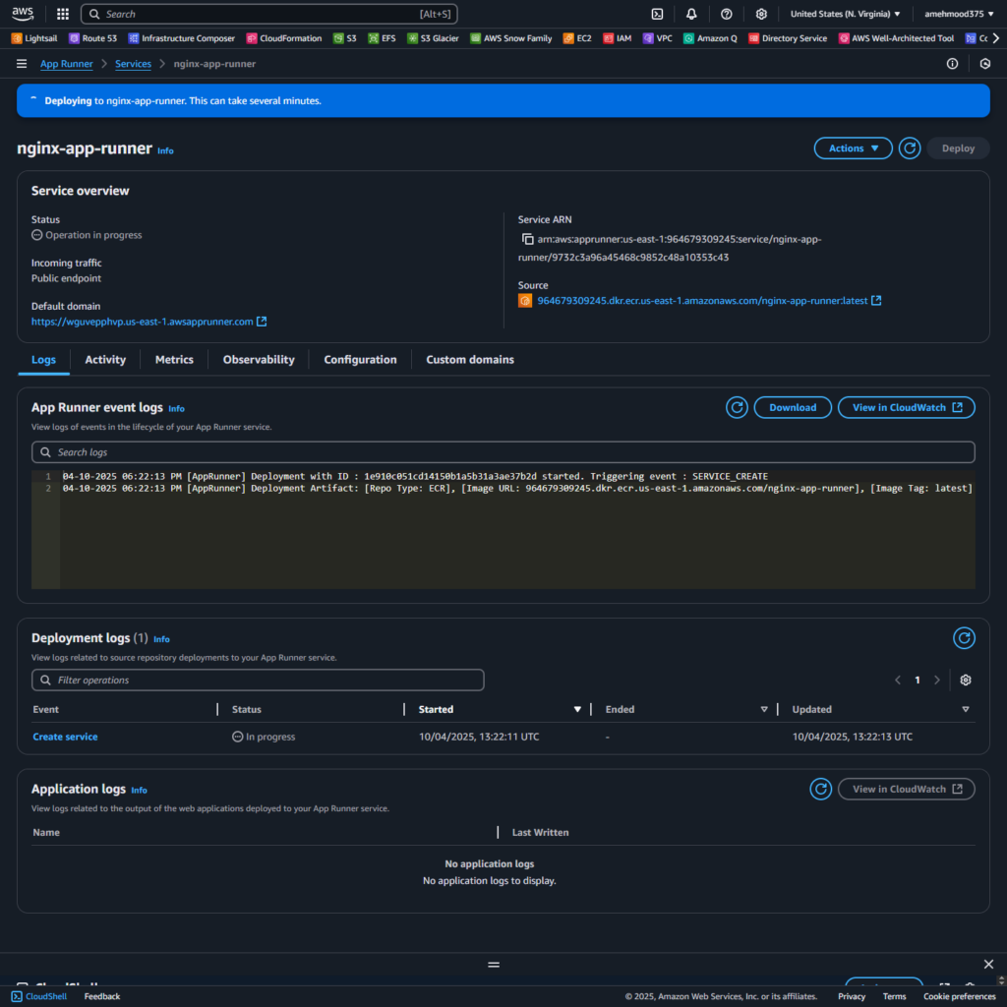Open Lightsail from the favorites bar
This screenshot has height=1007, width=1007.
34,38
